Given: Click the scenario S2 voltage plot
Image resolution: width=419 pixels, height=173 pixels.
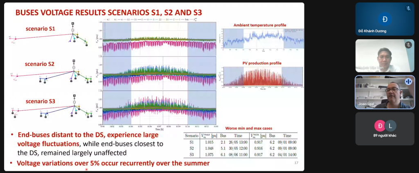Looking at the screenshot, I should point(160,73).
